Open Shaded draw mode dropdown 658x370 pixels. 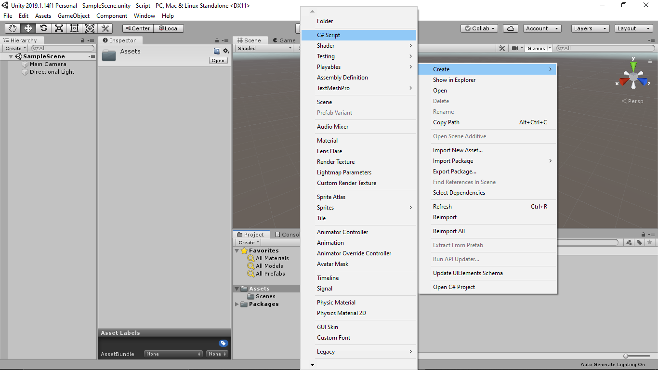(264, 48)
